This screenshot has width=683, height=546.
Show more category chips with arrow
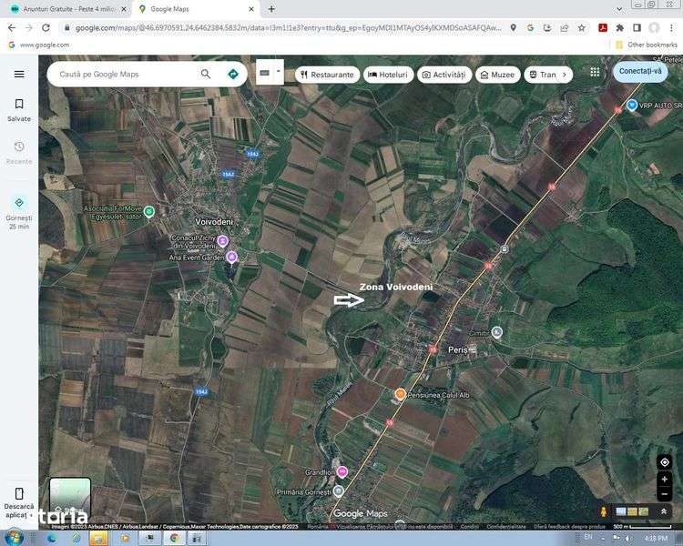pos(564,75)
